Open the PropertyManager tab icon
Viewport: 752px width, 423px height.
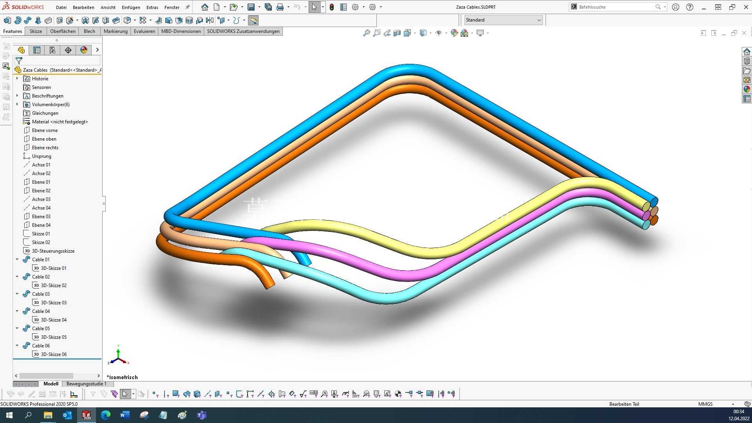coord(37,50)
